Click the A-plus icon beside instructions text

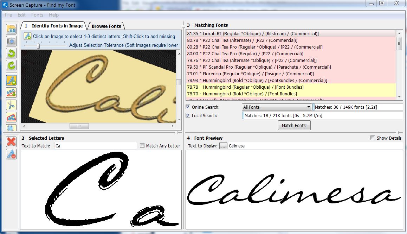27,36
